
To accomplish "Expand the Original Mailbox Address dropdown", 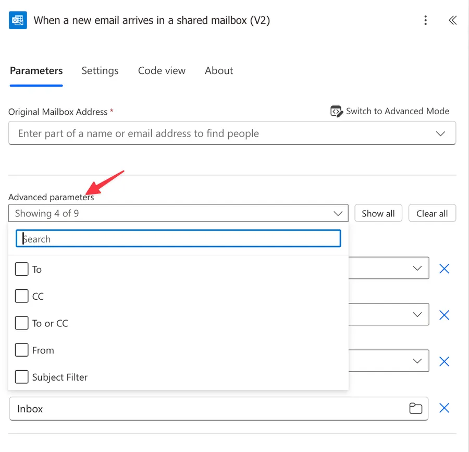I will pos(440,133).
